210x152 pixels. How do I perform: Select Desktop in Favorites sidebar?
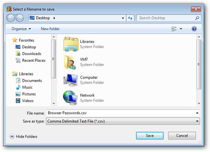point(29,47)
